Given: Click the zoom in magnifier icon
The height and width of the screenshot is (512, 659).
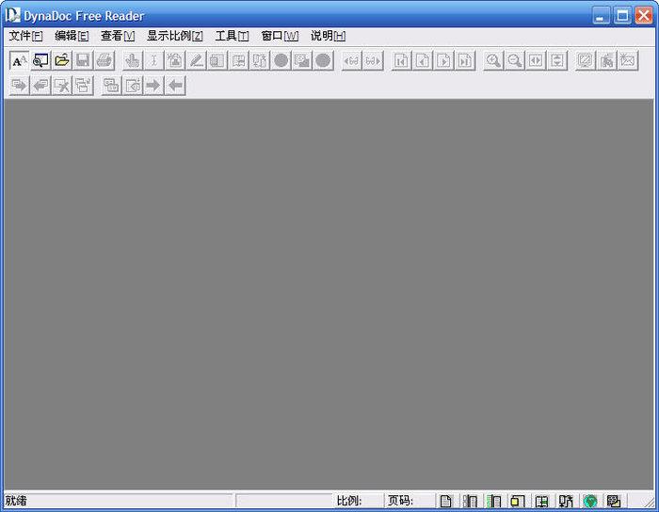Looking at the screenshot, I should pos(493,61).
